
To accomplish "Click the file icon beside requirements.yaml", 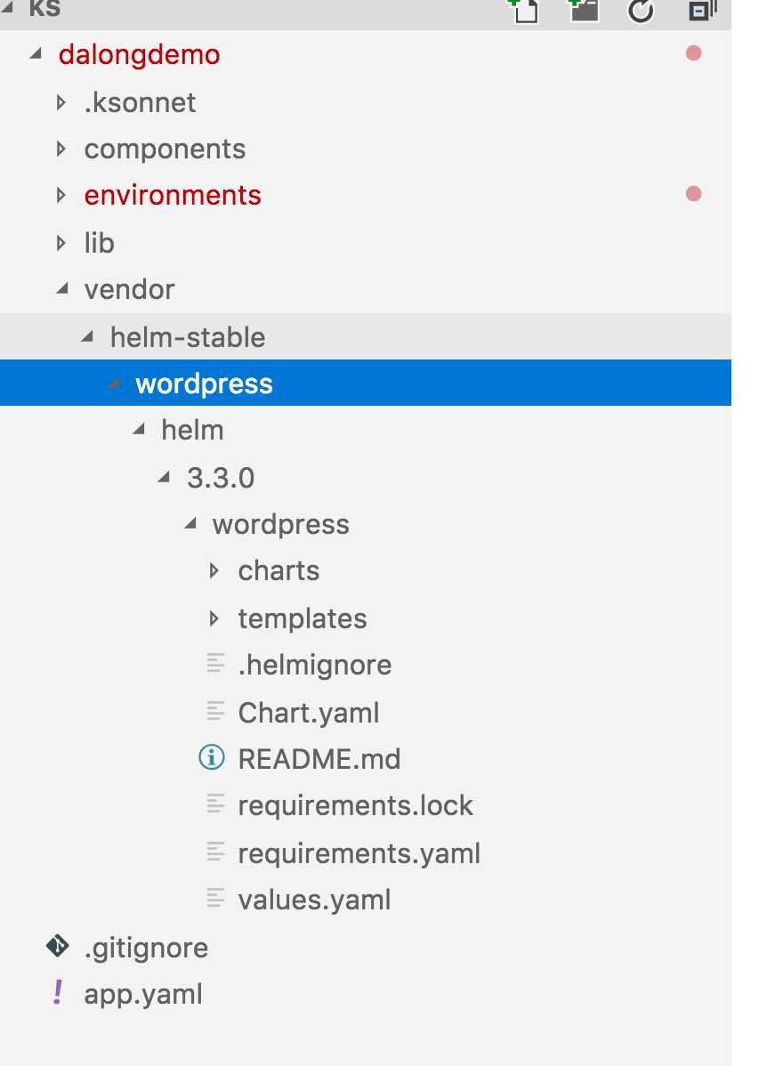I will [x=214, y=852].
